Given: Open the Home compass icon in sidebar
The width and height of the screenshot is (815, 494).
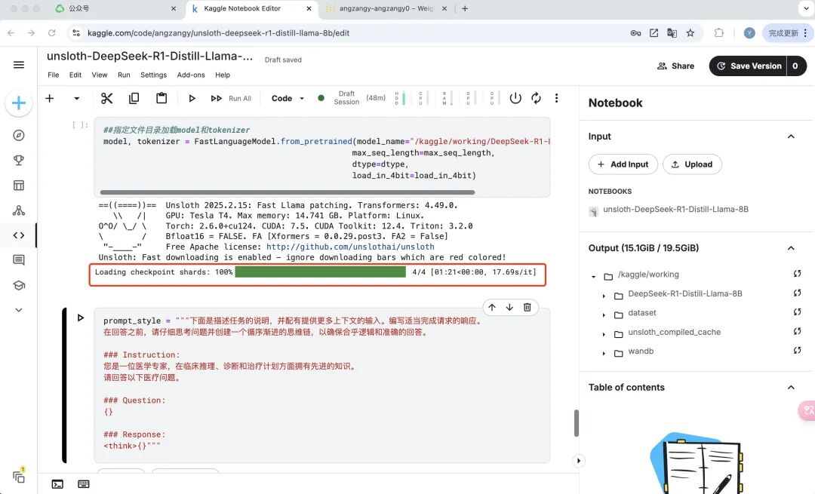Looking at the screenshot, I should coord(19,136).
